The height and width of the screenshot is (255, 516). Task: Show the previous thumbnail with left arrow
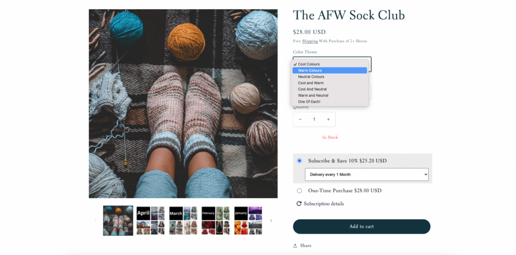click(x=95, y=220)
